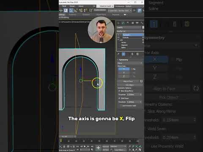Click the large Set Keys plus button
203x152 pixels.
[98, 148]
